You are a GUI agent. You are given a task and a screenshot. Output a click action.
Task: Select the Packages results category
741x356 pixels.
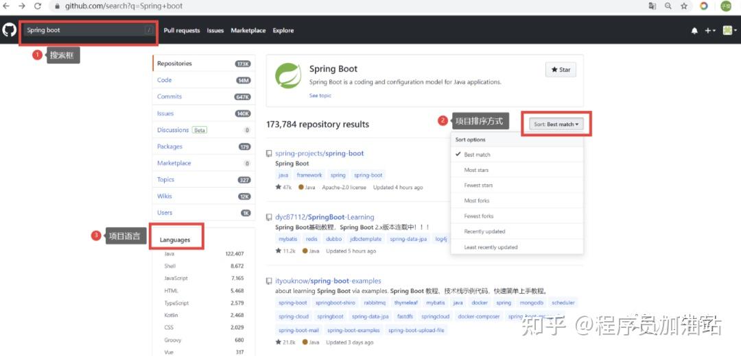pos(204,147)
